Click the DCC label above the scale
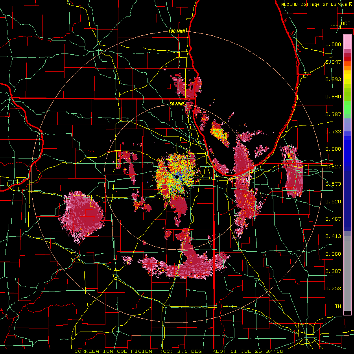This screenshot has width=354, height=354. point(345,24)
